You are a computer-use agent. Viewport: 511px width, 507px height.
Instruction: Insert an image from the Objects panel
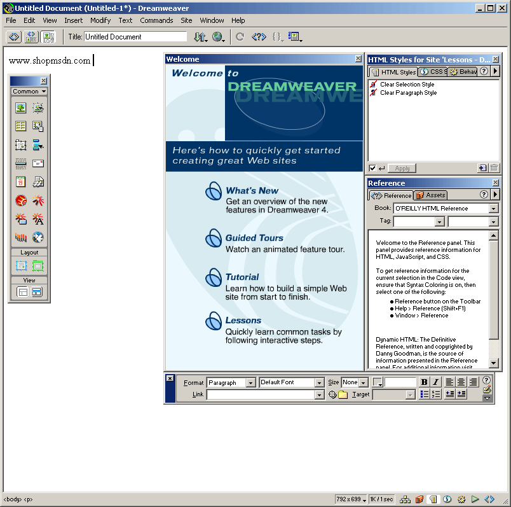pyautogui.click(x=20, y=108)
